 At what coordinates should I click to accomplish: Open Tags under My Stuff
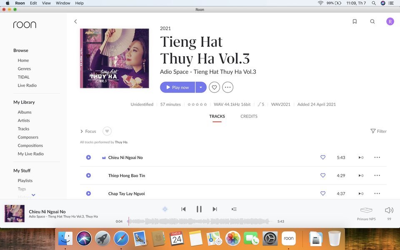[22, 189]
